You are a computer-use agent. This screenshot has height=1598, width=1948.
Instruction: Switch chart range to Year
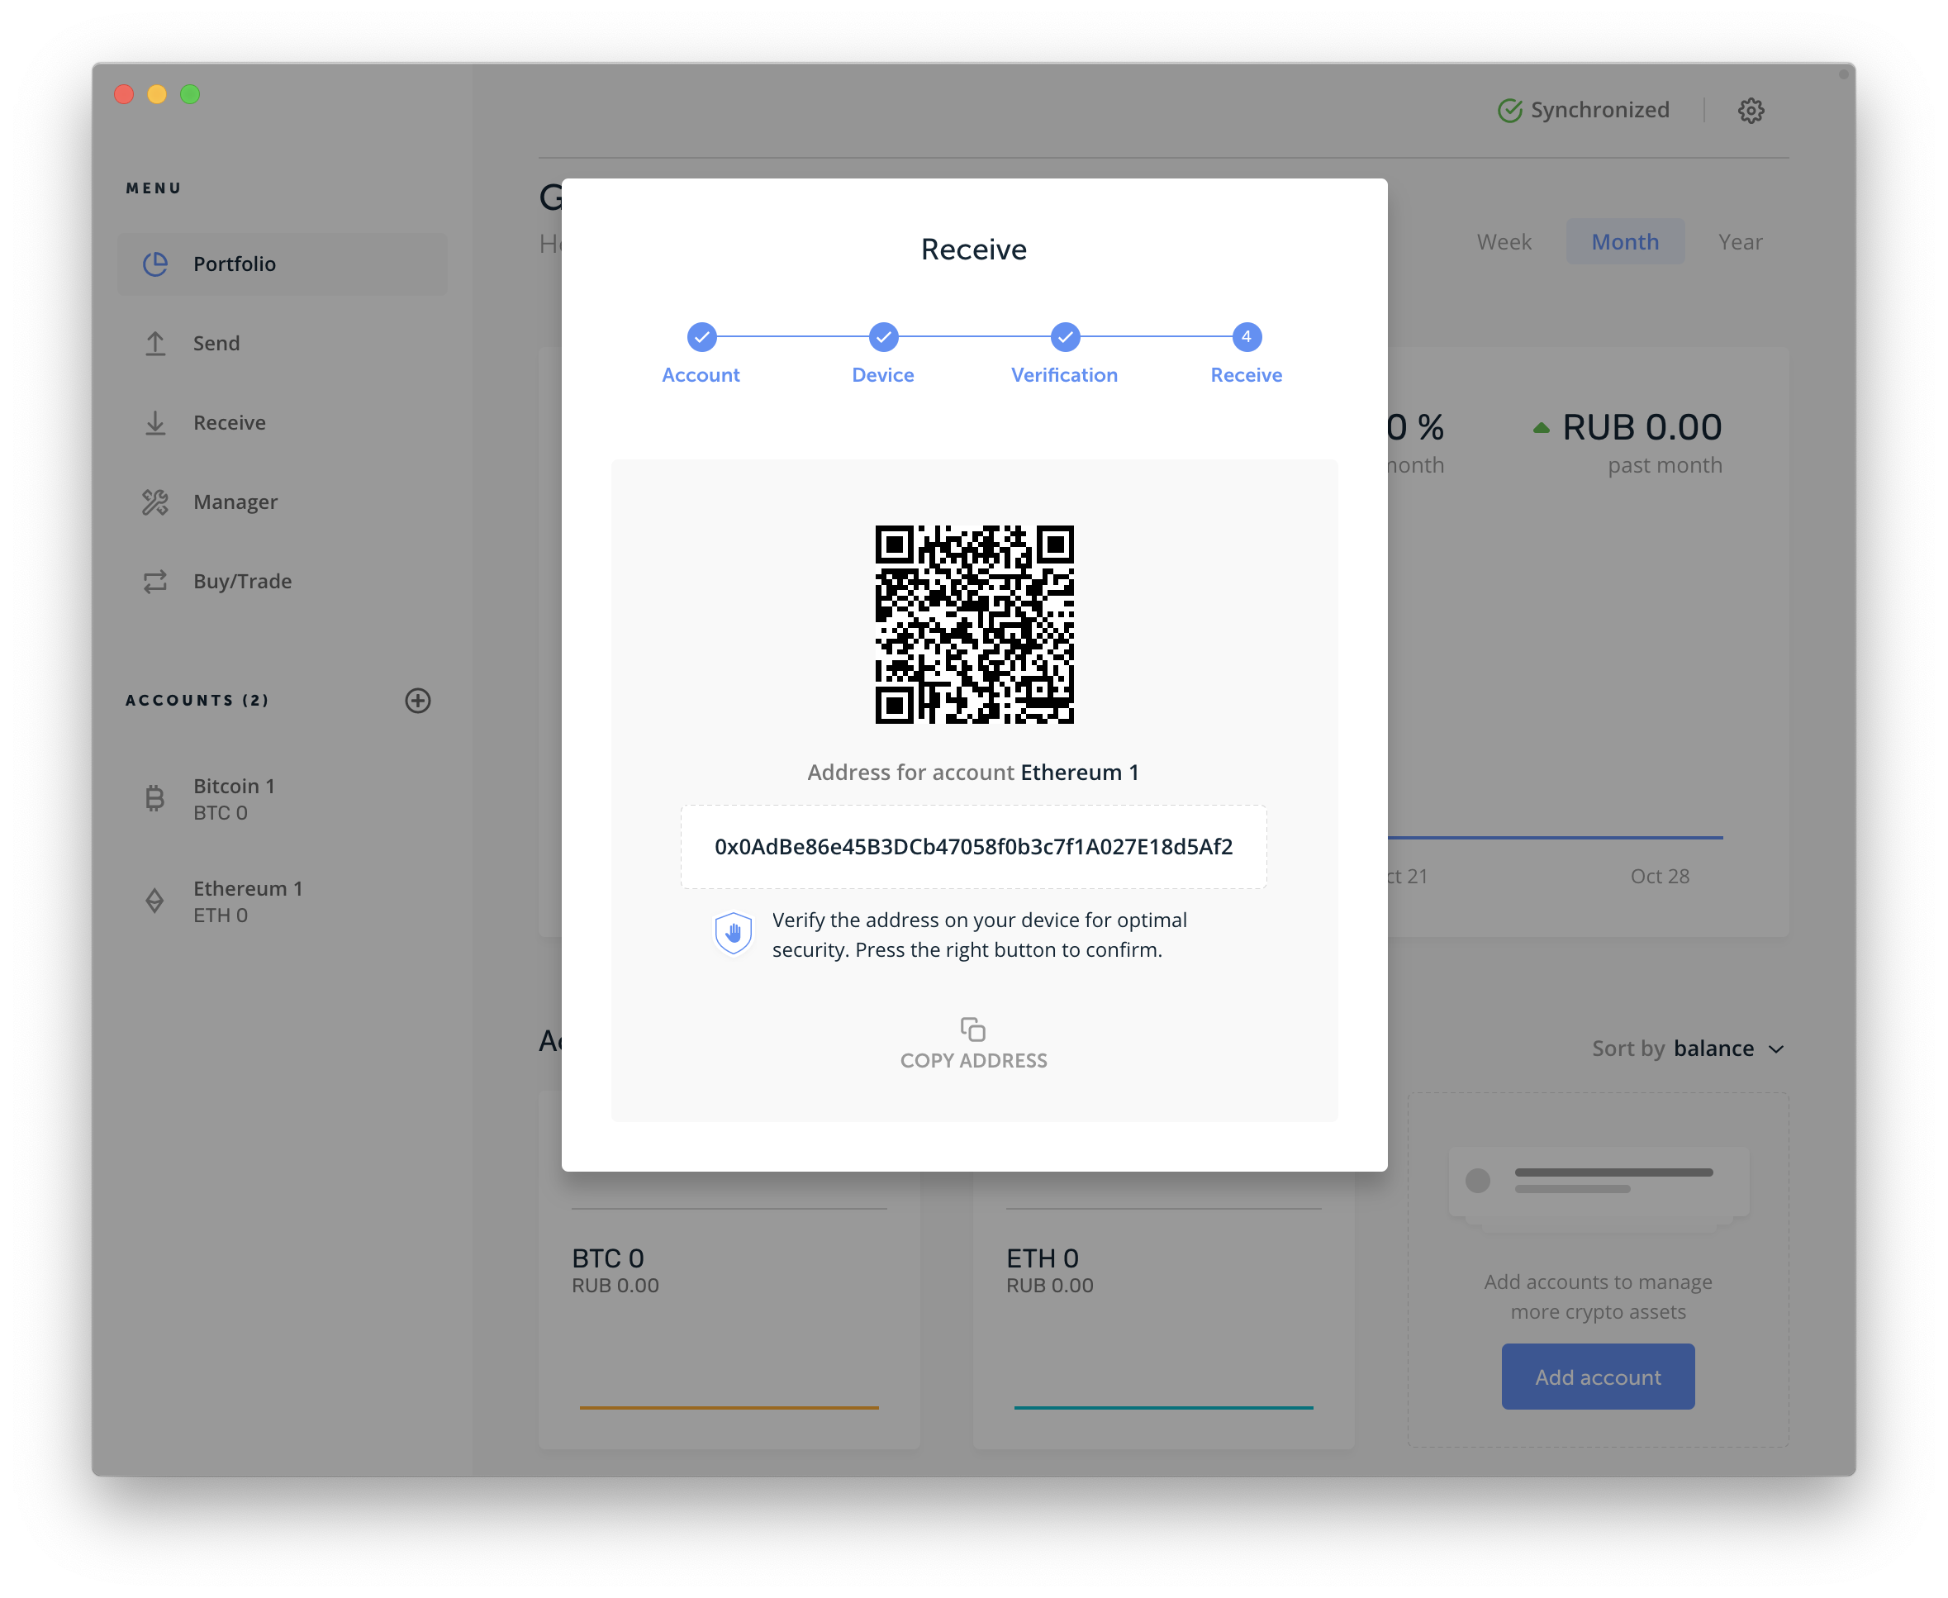1739,242
